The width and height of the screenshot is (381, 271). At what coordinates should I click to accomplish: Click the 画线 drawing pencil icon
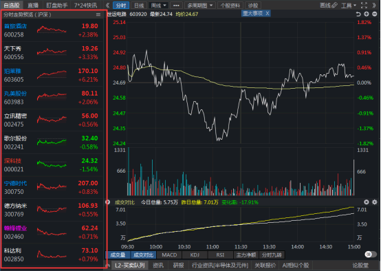335,5
